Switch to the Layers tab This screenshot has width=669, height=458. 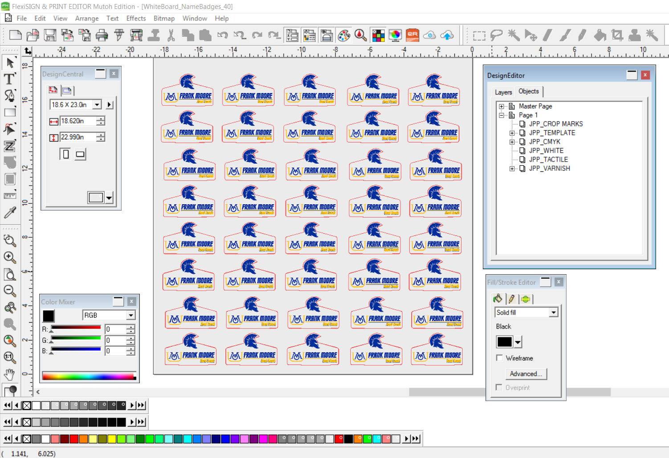tap(503, 92)
